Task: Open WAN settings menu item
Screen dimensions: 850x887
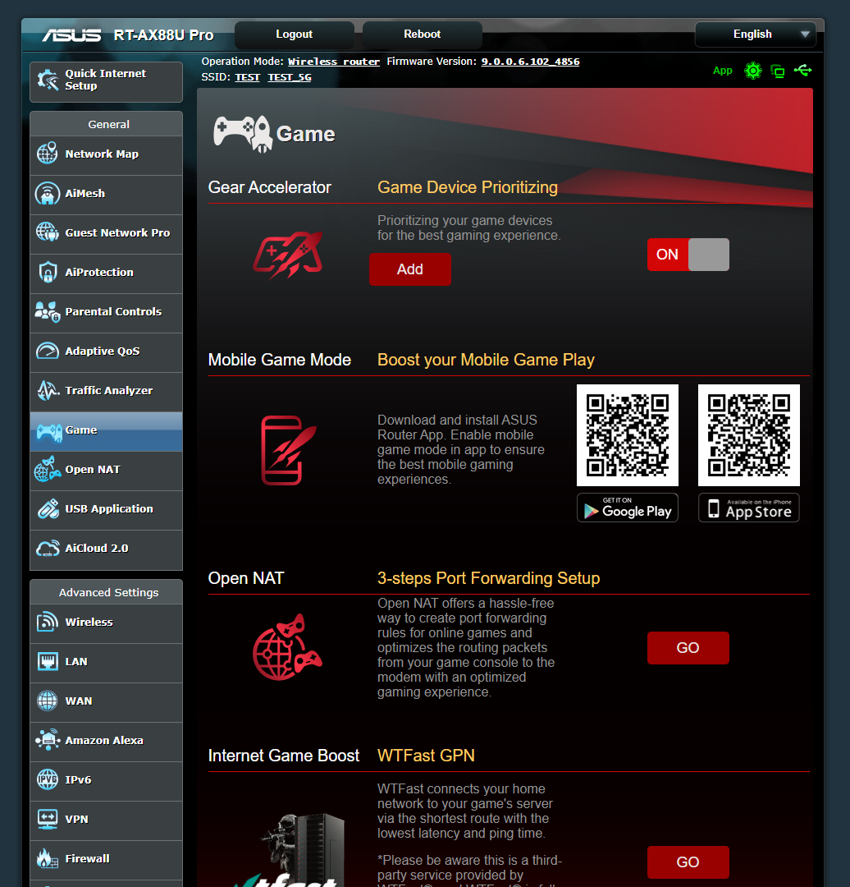Action: [x=107, y=702]
